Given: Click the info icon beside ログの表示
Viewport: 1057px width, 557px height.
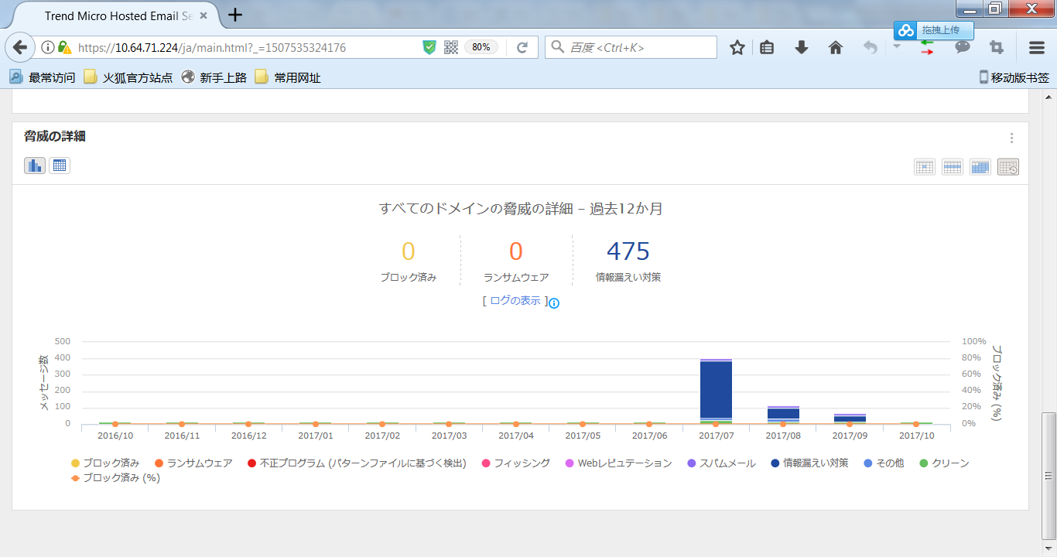Looking at the screenshot, I should 554,303.
